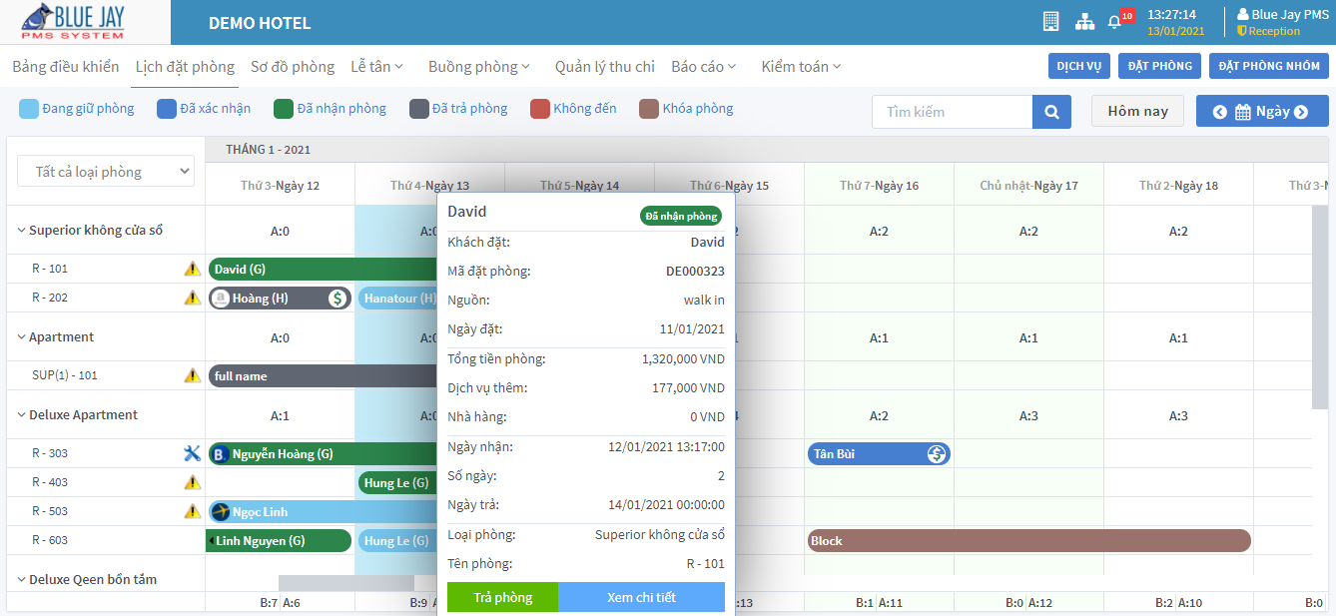Click 'Xem chi tiết' in booking popup
This screenshot has height=616, width=1336.
[x=641, y=597]
